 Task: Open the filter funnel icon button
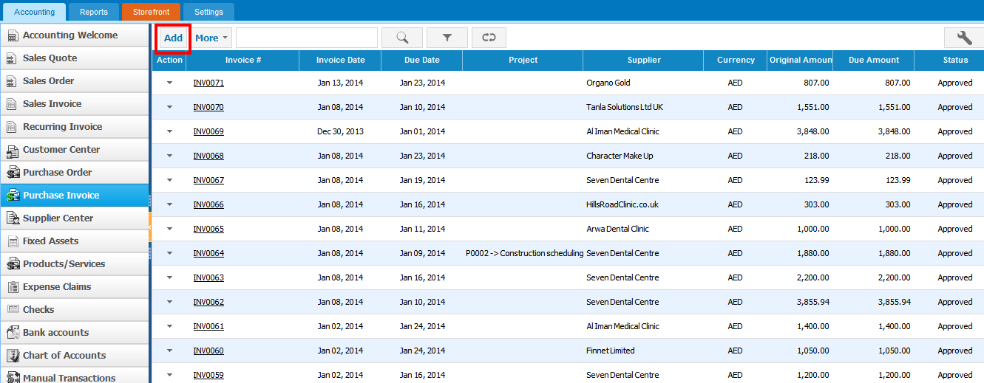[447, 38]
